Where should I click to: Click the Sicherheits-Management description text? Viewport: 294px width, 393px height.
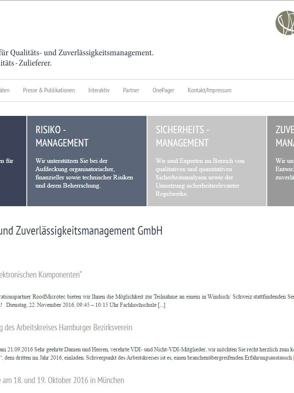pos(200,177)
